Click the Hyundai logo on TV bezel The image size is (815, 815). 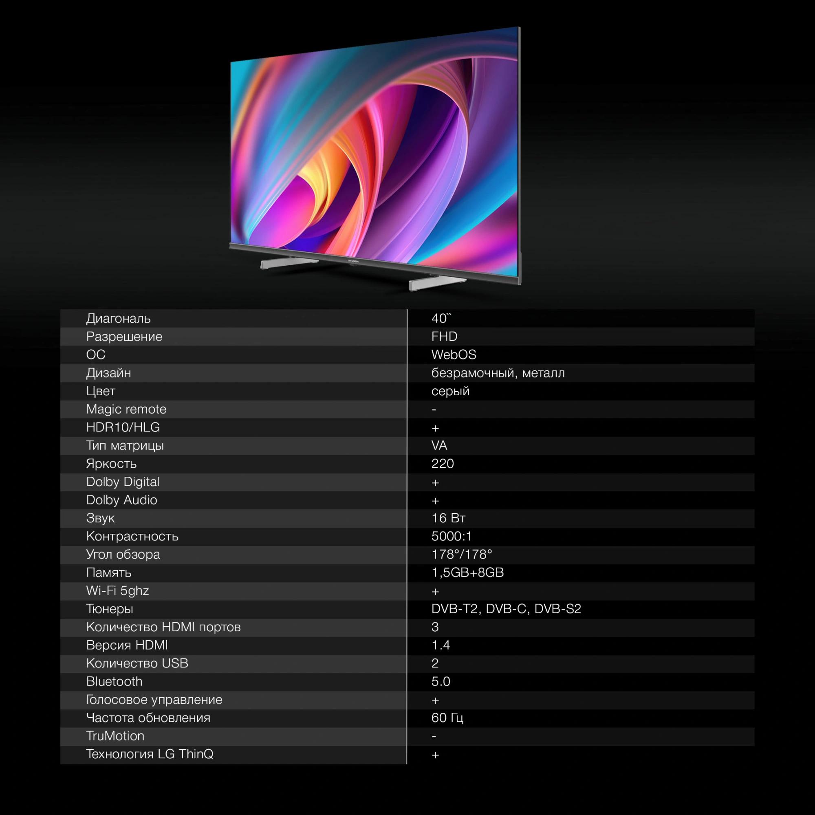[353, 261]
